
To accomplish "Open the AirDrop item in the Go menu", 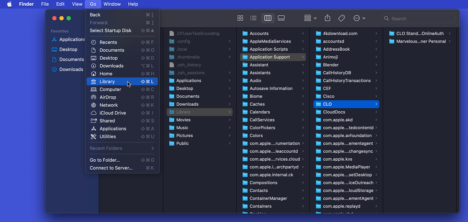I will point(107,97).
